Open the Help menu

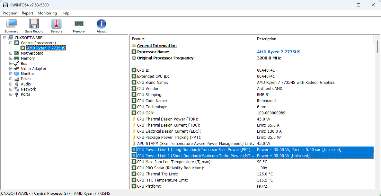pos(65,13)
